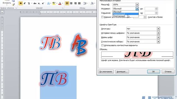Image resolution: width=177 pixels, height=99 pixels.
Task: Collapse the Интервал dropdown arrow
Action: coord(137,9)
